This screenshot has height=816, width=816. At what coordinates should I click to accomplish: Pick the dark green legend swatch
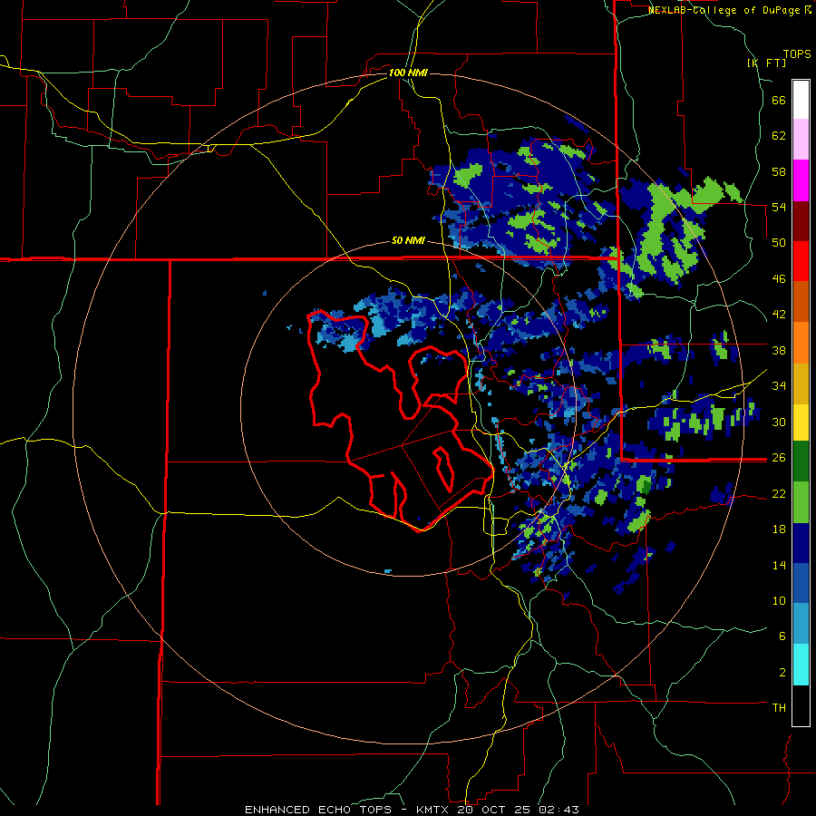(x=801, y=461)
